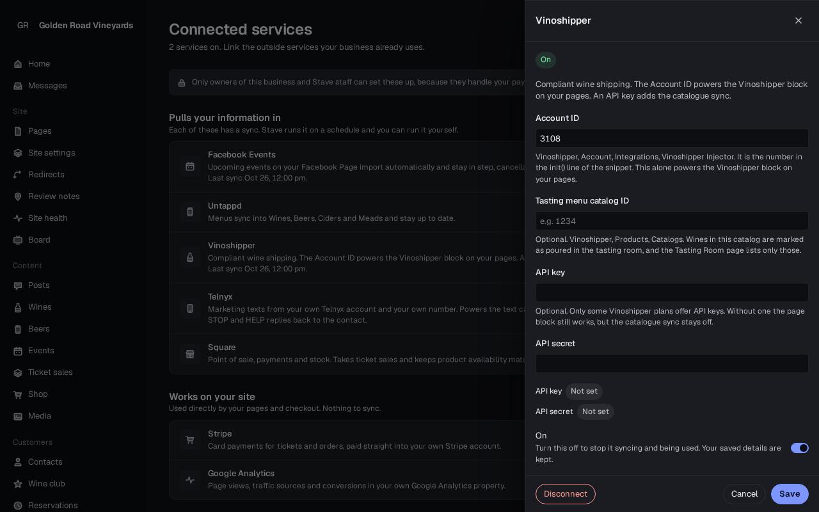Open Shop in the sidebar
The image size is (819, 512).
click(x=74, y=394)
